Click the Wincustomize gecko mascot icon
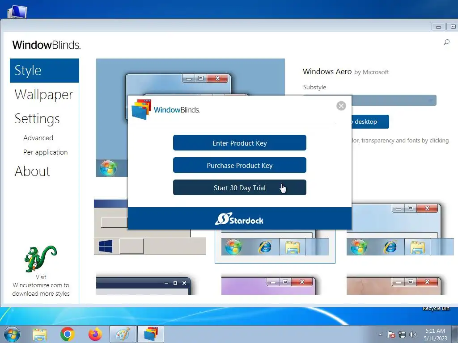This screenshot has height=343, width=458. 41,259
